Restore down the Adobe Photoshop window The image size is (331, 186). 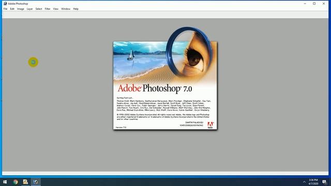pos(314,4)
